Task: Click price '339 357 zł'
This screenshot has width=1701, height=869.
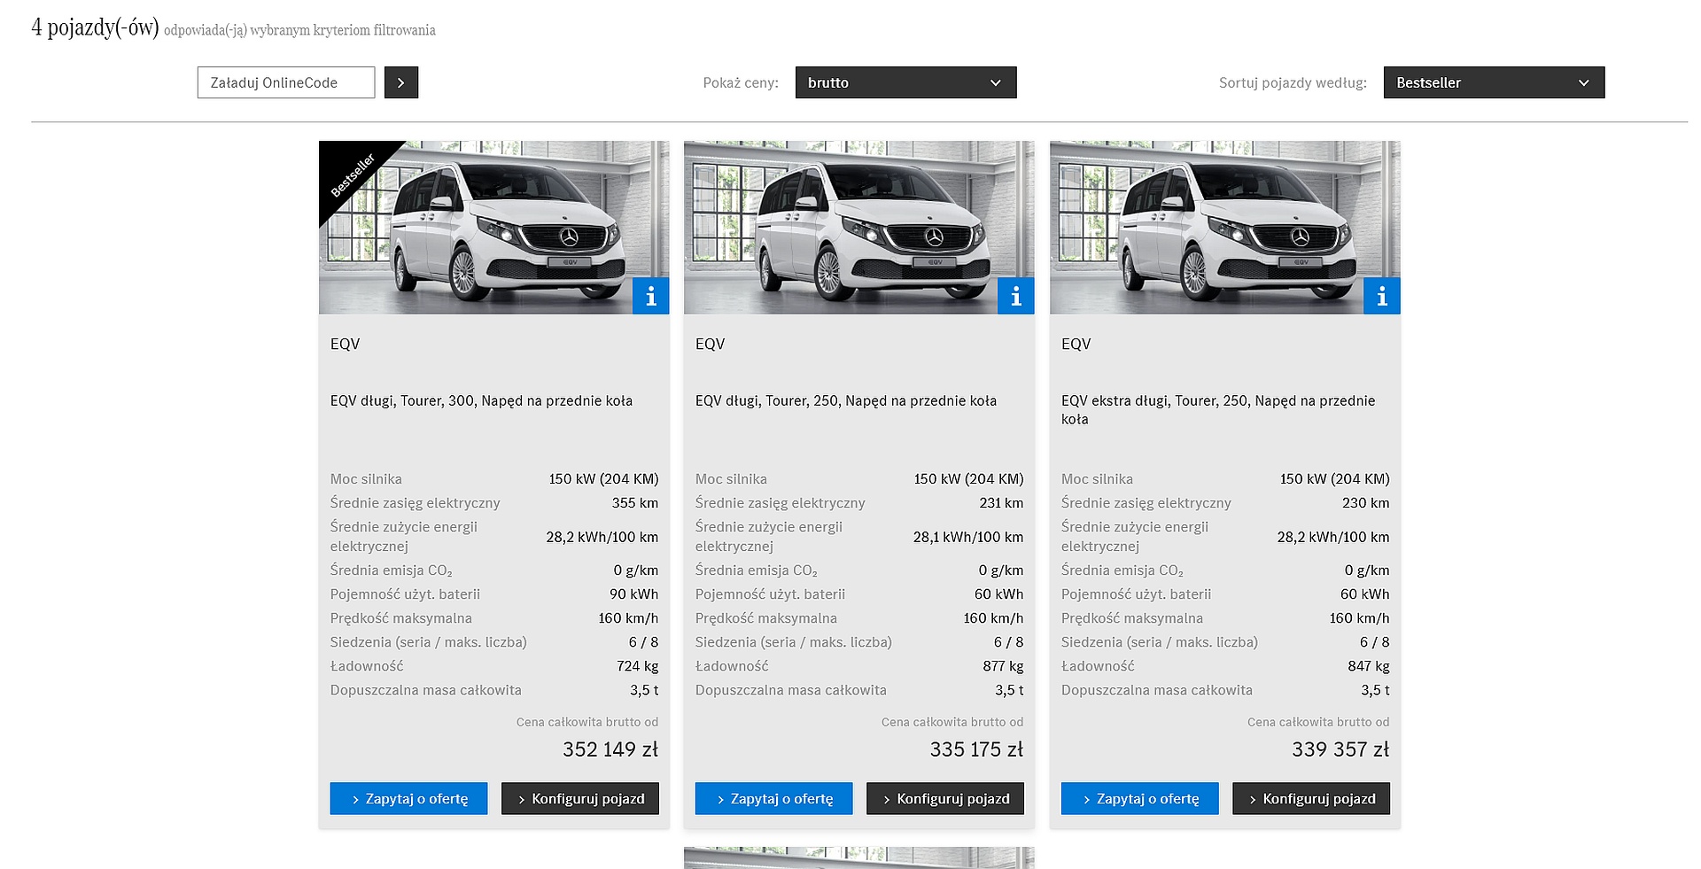Action: point(1340,749)
